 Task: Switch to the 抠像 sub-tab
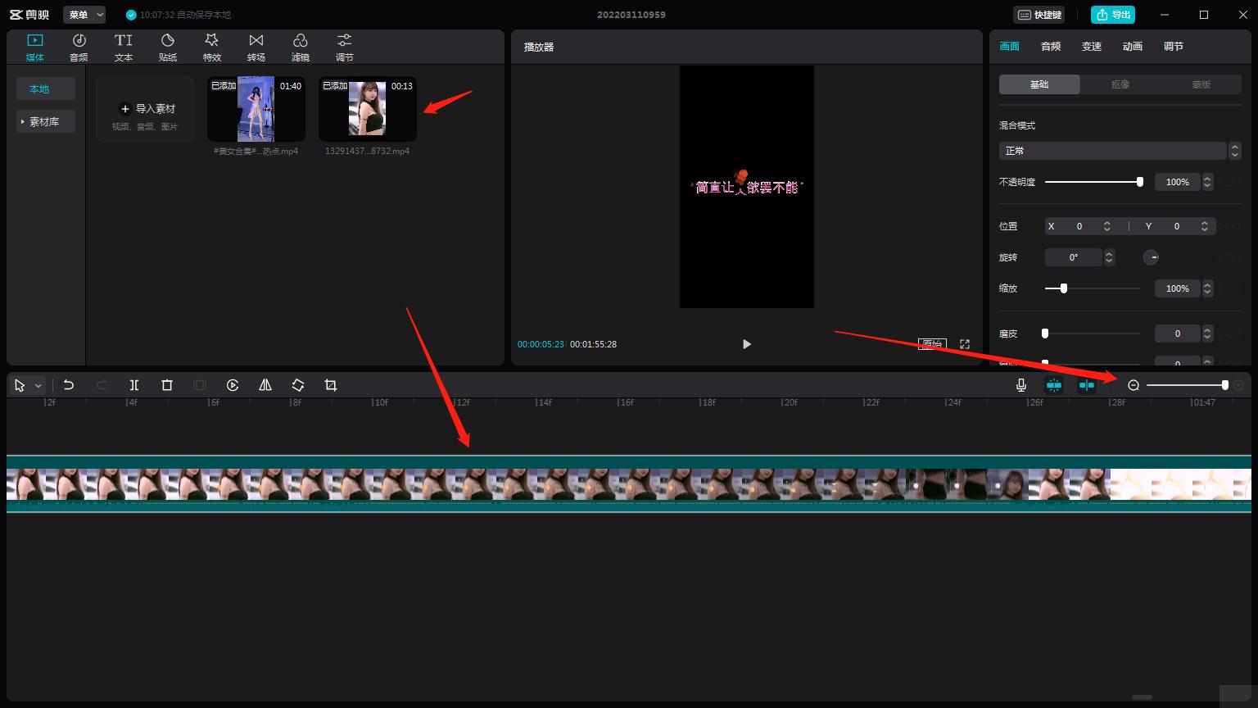1120,84
